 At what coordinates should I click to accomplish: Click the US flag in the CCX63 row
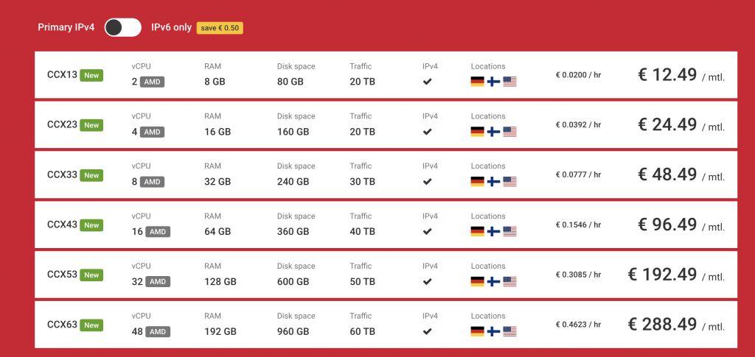click(510, 331)
